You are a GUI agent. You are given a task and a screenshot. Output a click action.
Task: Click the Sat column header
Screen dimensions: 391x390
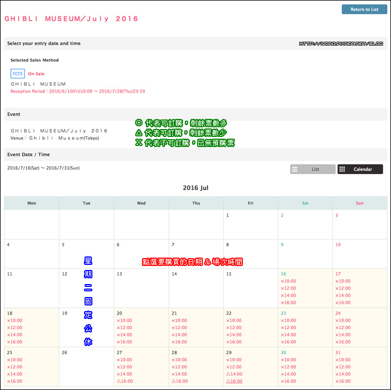pos(305,203)
